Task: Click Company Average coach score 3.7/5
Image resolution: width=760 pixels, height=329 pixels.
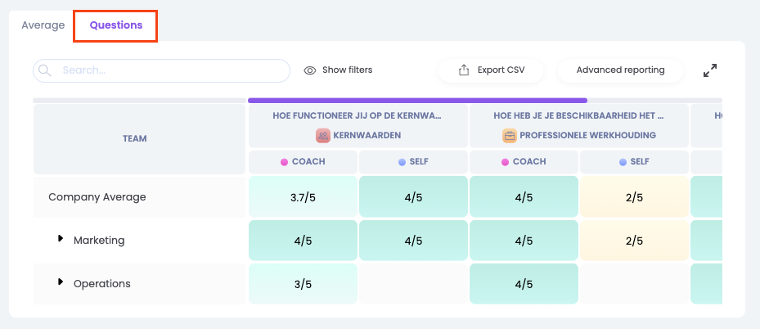Action: tap(303, 197)
